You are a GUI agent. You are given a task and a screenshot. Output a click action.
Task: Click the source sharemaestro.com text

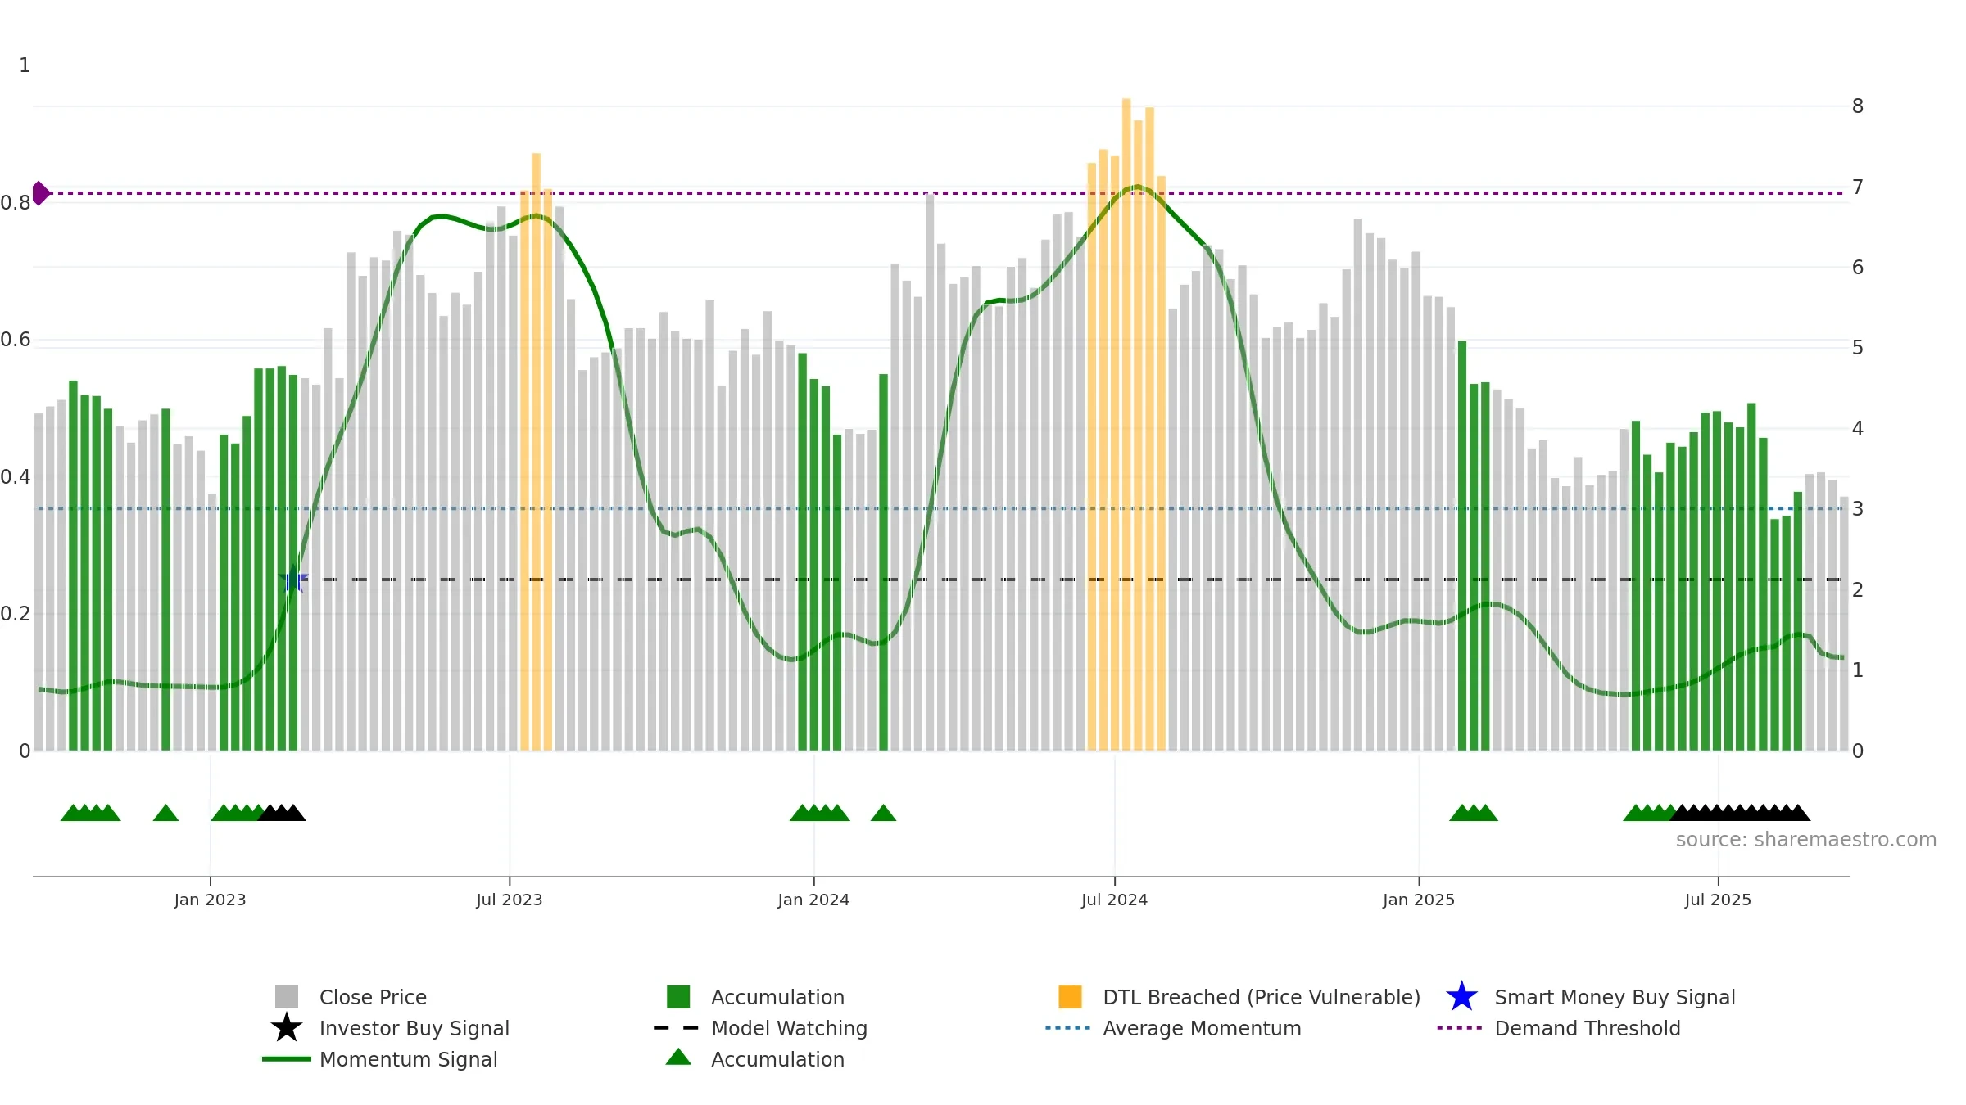pos(1805,839)
